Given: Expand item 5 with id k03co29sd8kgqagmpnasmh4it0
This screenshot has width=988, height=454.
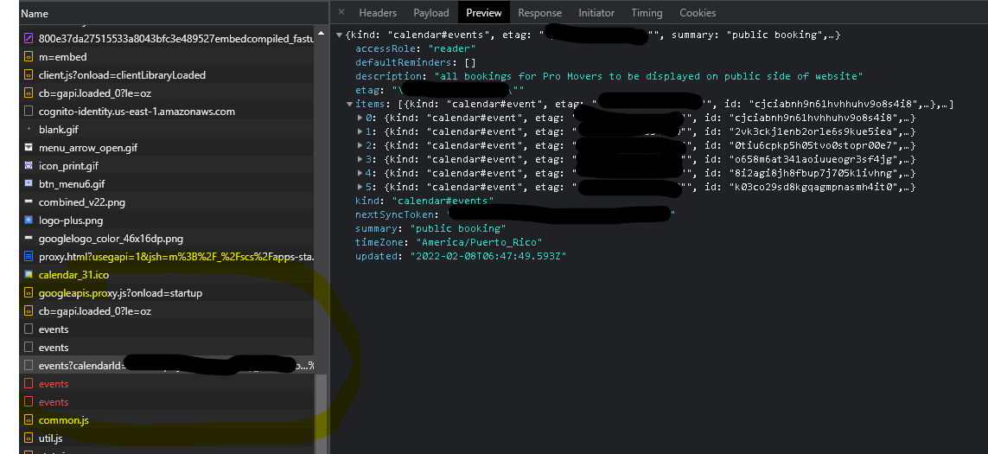Looking at the screenshot, I should click(360, 187).
